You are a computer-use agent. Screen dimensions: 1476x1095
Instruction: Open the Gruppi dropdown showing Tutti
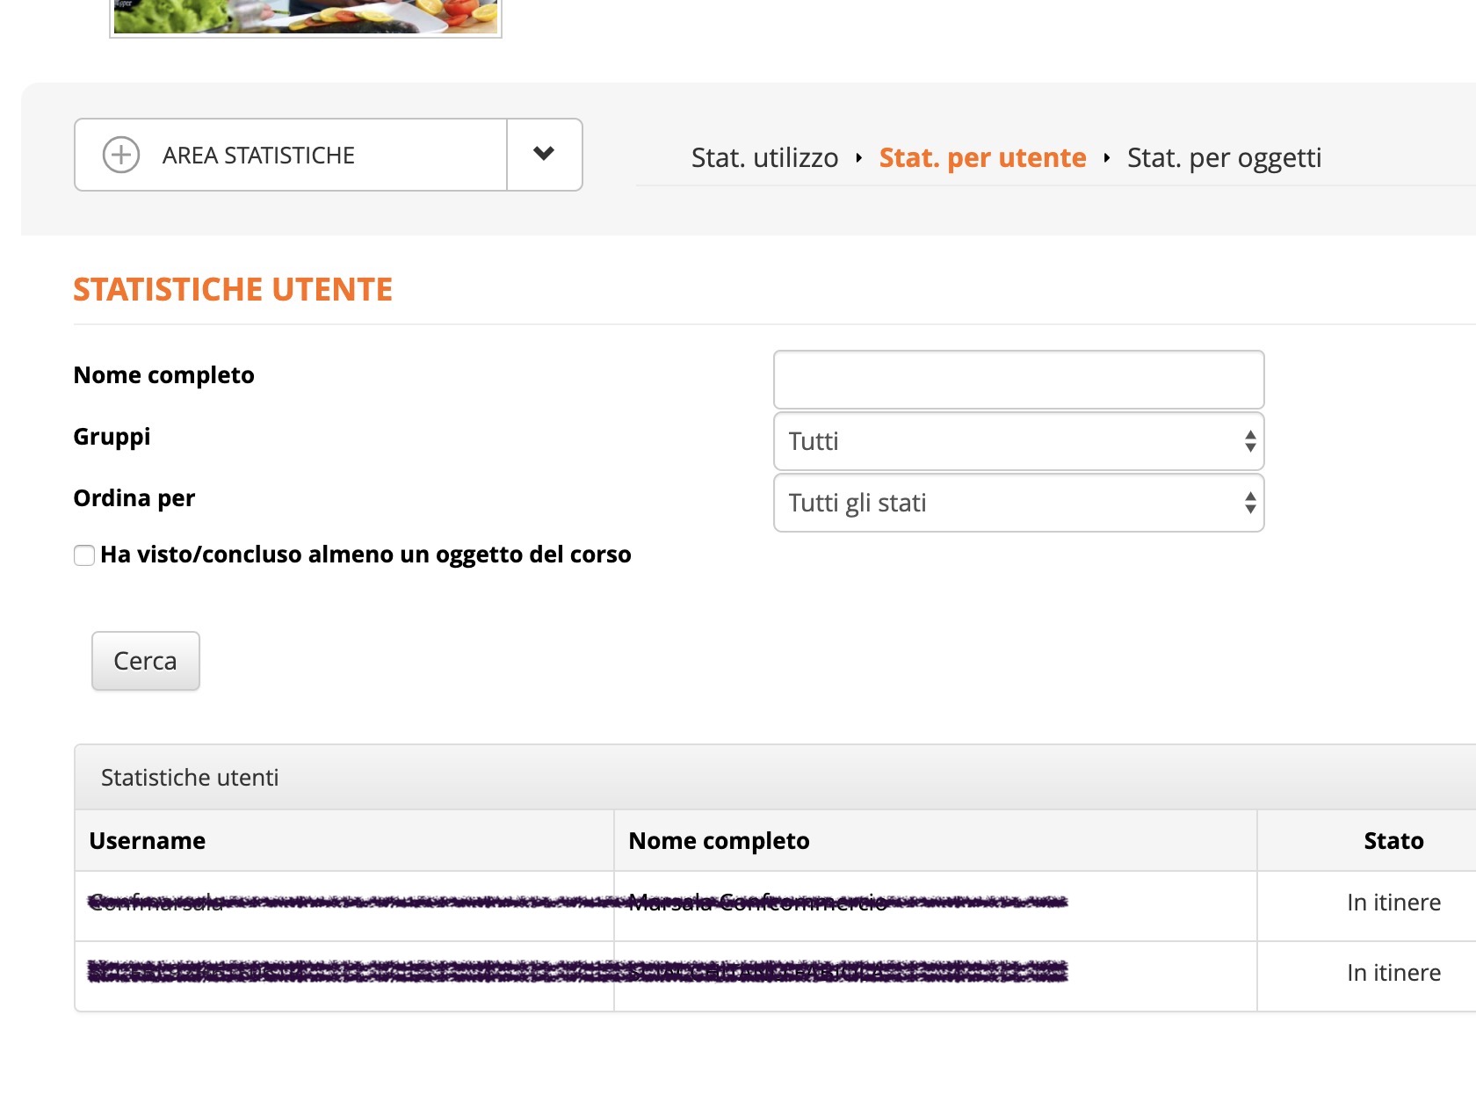1018,441
